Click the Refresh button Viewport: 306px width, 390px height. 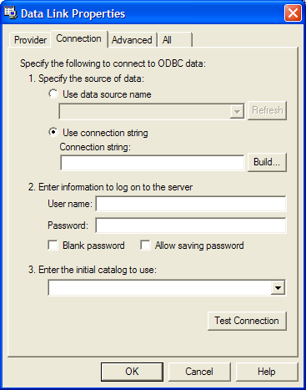(267, 110)
